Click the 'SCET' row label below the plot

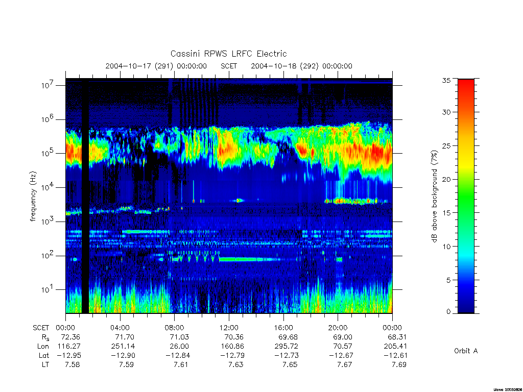coord(41,328)
